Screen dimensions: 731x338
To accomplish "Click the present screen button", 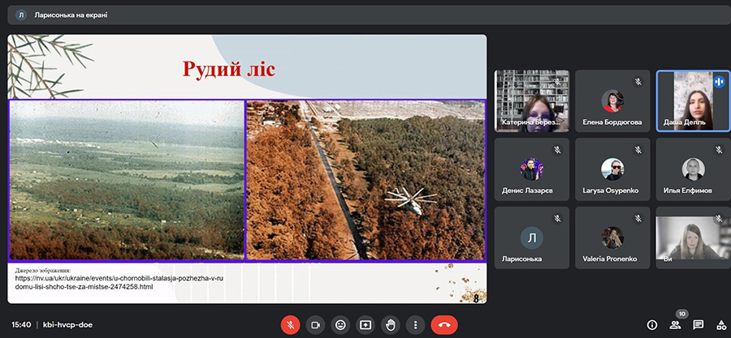I will pyautogui.click(x=365, y=325).
